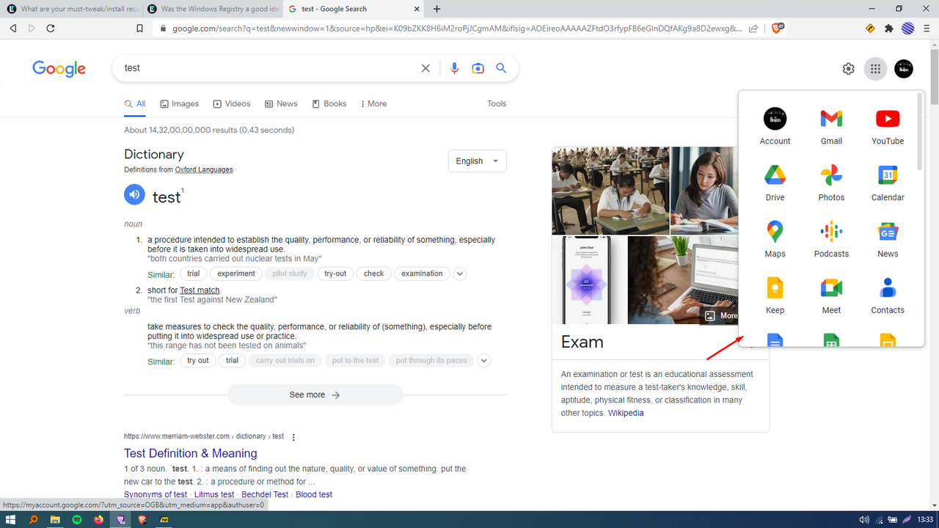Open the search Tools button
This screenshot has width=939, height=528.
coord(497,103)
